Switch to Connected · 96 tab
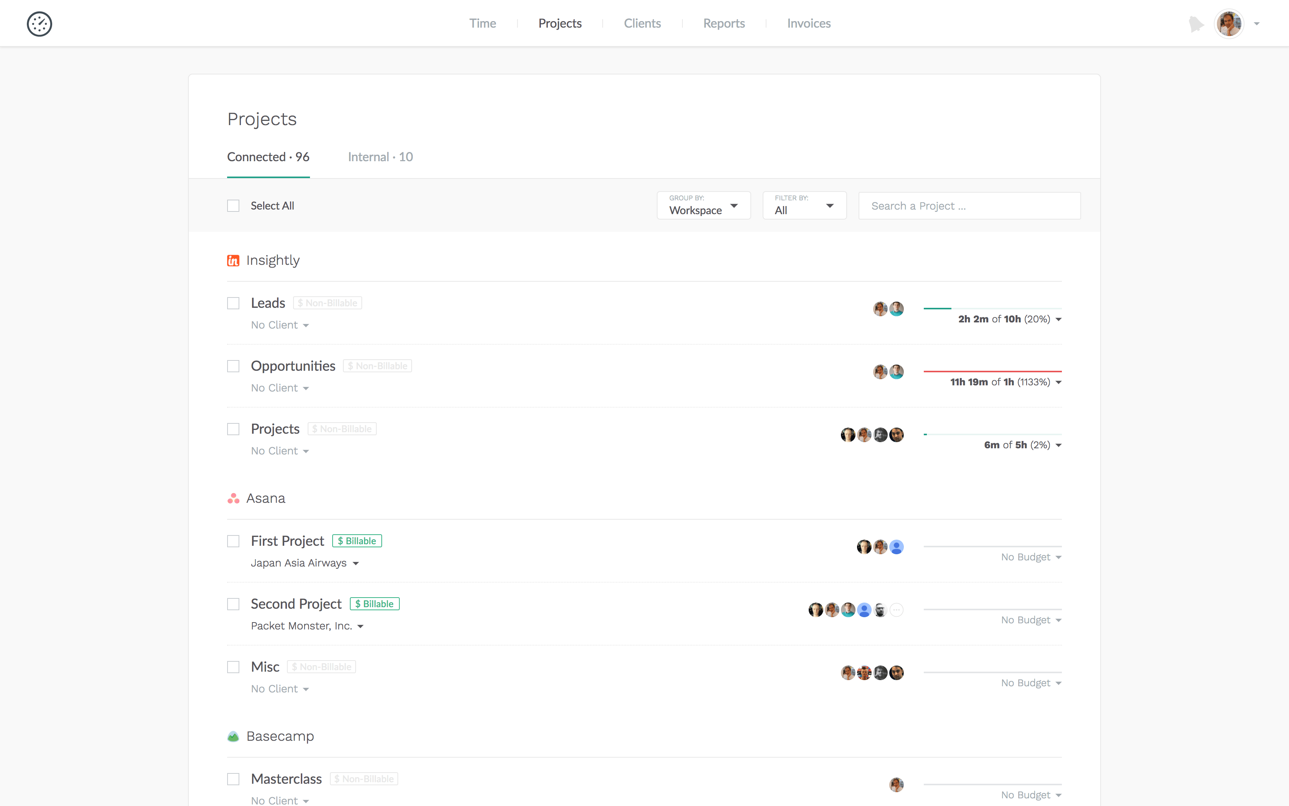The width and height of the screenshot is (1289, 806). click(268, 157)
